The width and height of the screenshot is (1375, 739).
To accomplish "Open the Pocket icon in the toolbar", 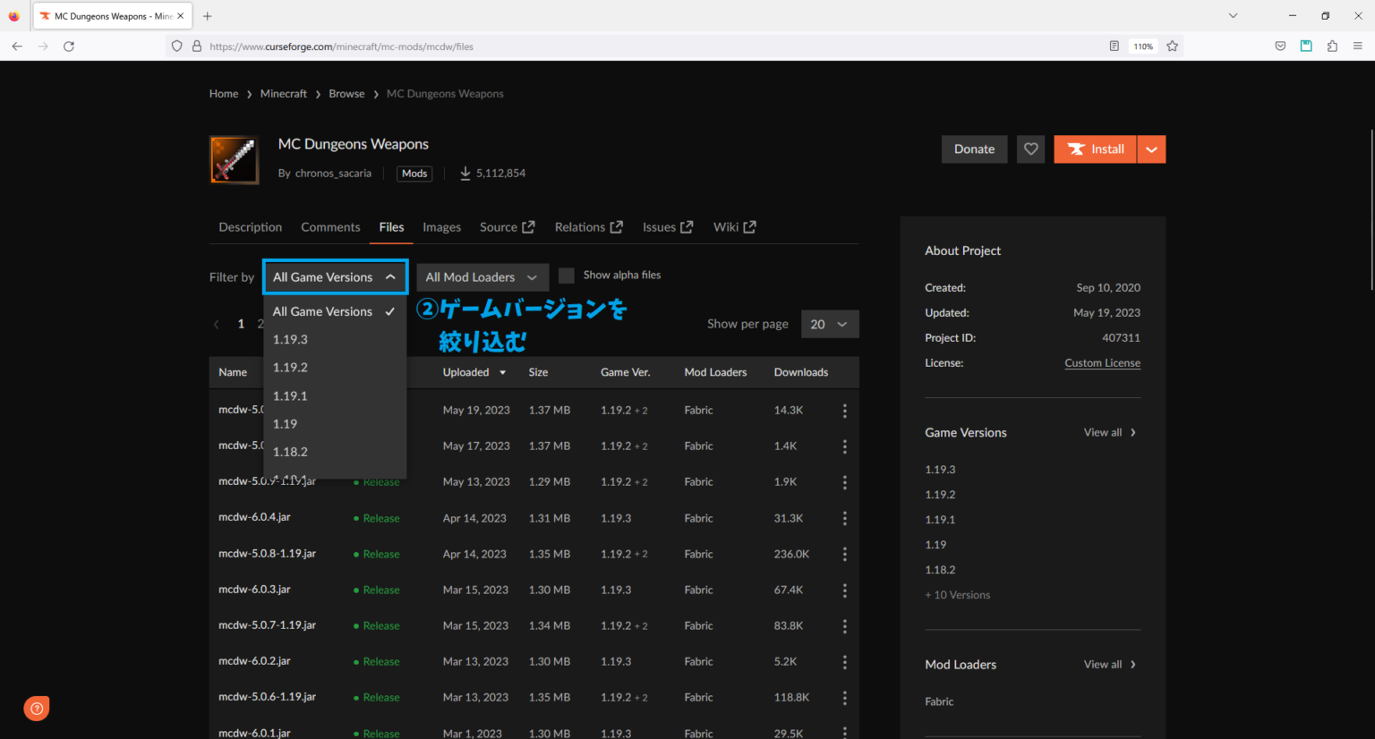I will (x=1280, y=46).
